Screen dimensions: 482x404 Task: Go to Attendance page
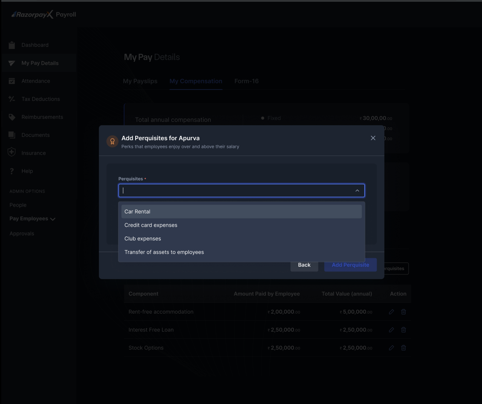point(36,81)
